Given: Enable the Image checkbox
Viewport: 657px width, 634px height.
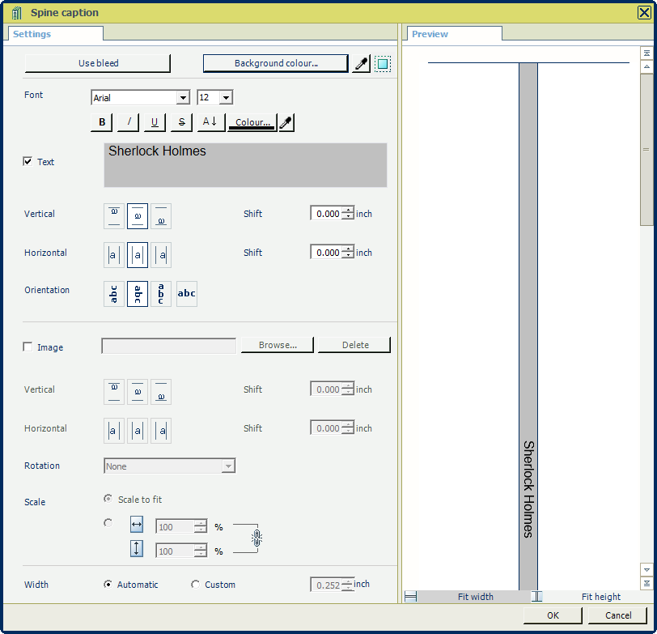Looking at the screenshot, I should tap(28, 347).
